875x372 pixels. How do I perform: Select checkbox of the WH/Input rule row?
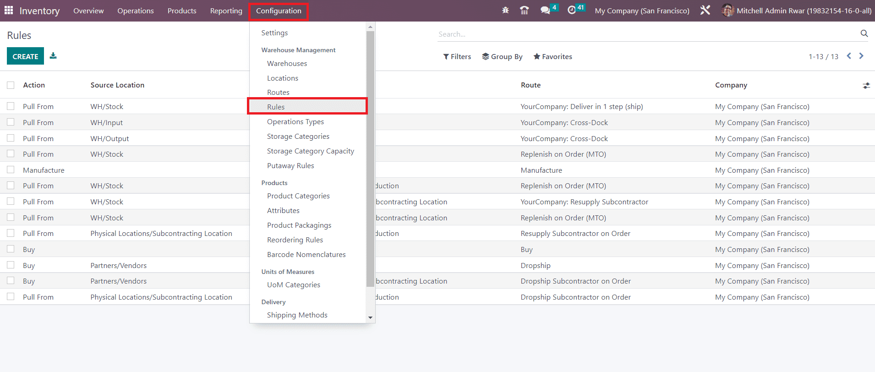(11, 122)
